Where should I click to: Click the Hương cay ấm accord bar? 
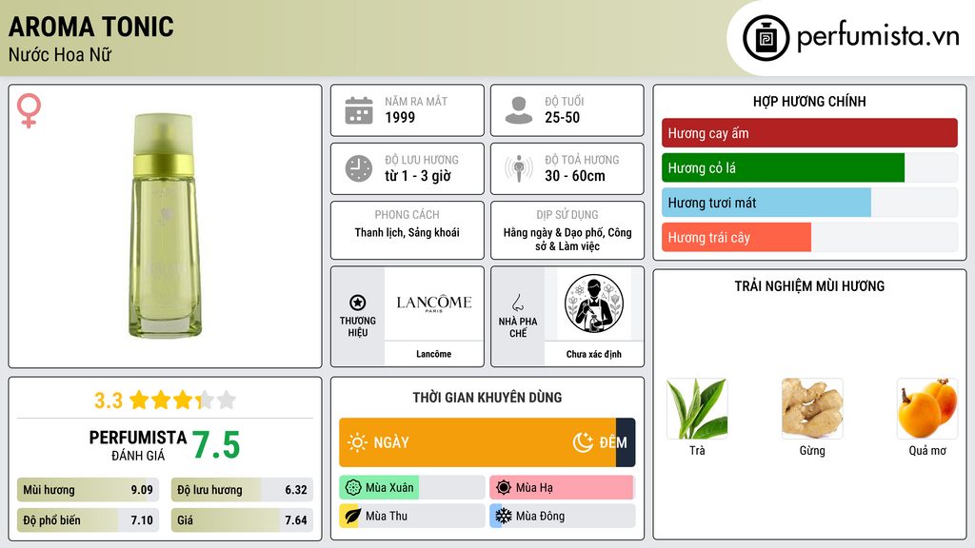coord(809,133)
